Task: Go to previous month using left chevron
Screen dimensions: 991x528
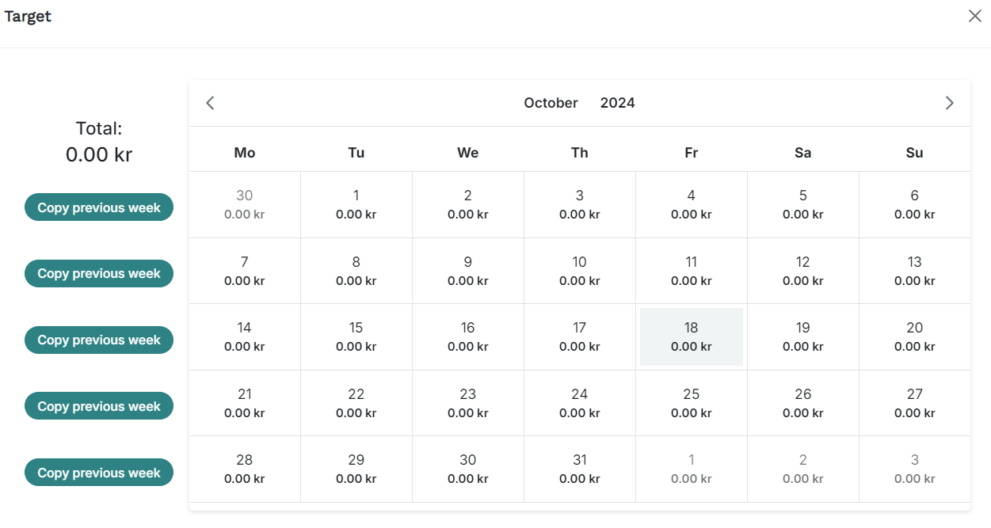Action: pyautogui.click(x=210, y=103)
